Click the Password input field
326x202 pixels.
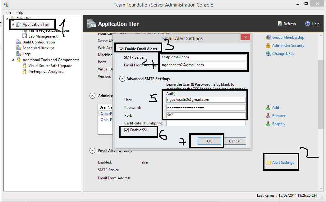point(206,107)
